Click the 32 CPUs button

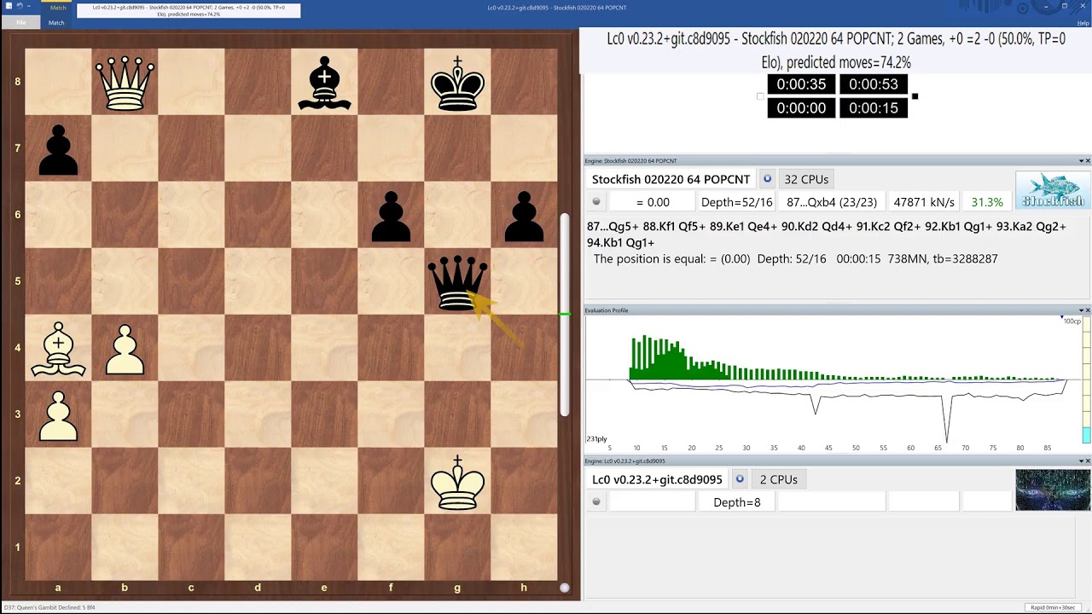point(806,179)
